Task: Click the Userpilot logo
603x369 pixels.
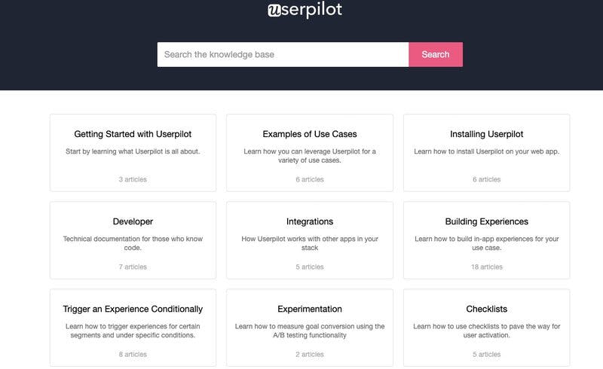Action: [x=305, y=10]
